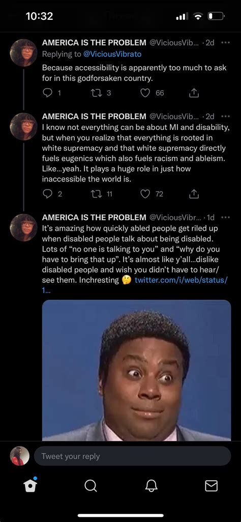Image resolution: width=241 pixels, height=522 pixels.
Task: Follow the twitter.com/i/web/status link
Action: coord(135,285)
